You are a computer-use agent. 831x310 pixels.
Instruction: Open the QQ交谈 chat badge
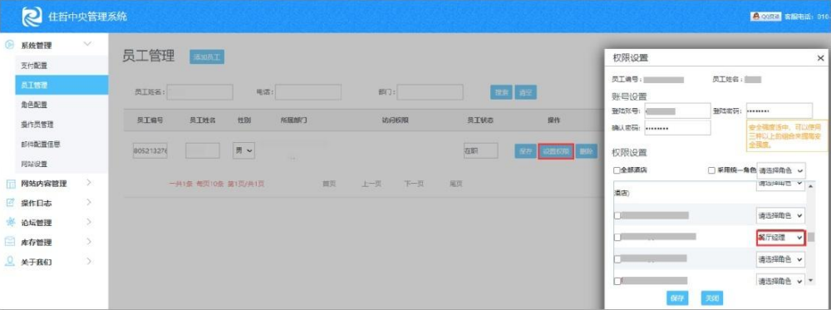(766, 17)
